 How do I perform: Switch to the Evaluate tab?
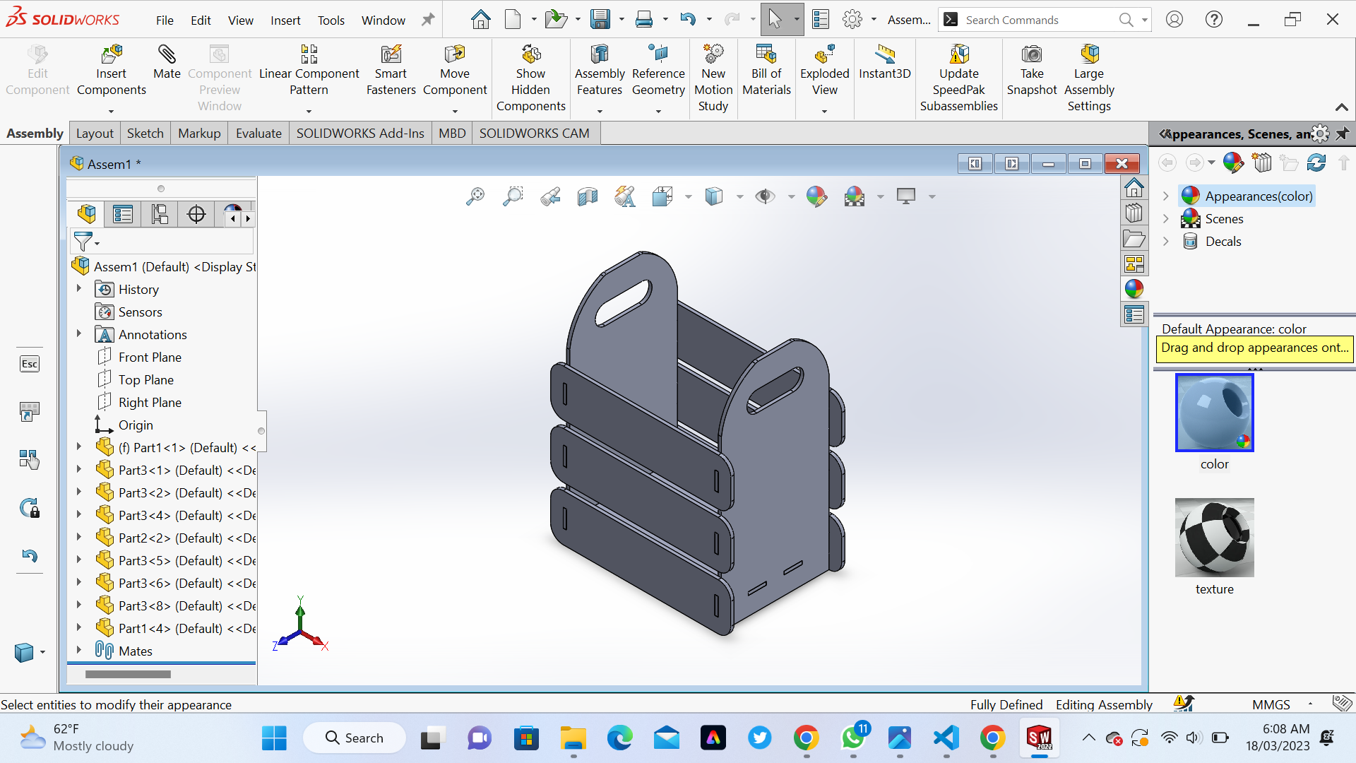click(x=258, y=134)
